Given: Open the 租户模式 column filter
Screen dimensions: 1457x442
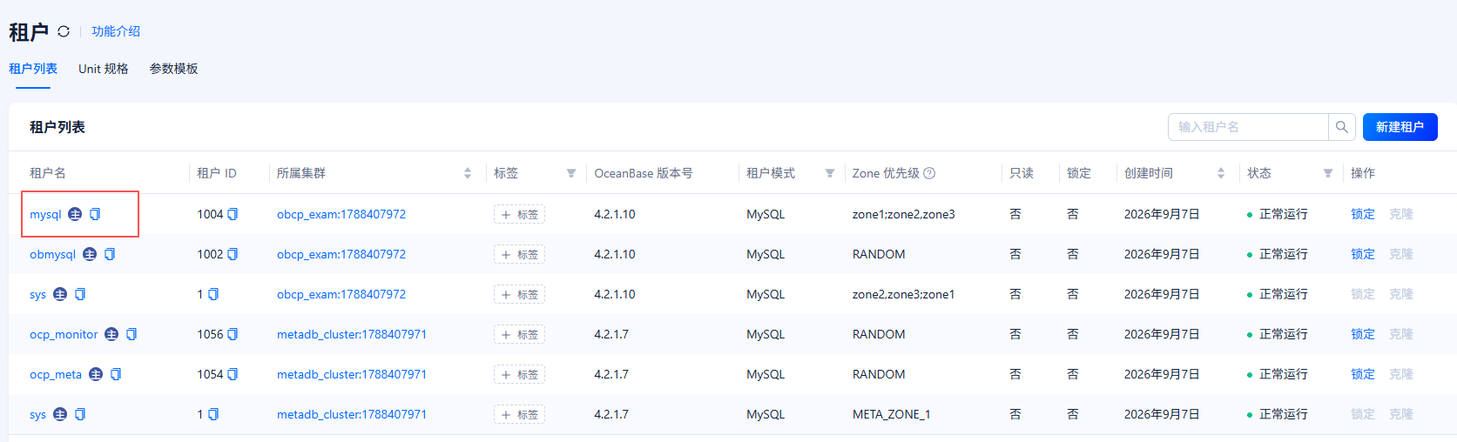Looking at the screenshot, I should point(830,173).
